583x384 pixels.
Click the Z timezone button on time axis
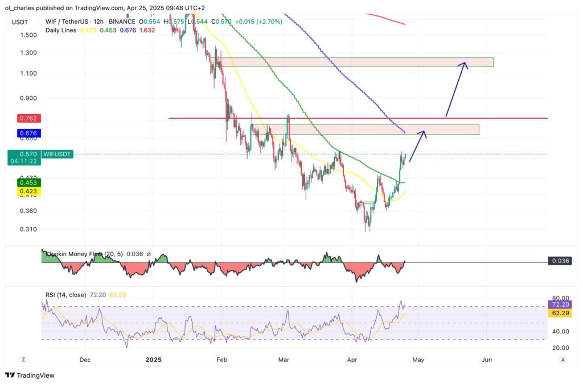[x=23, y=360]
